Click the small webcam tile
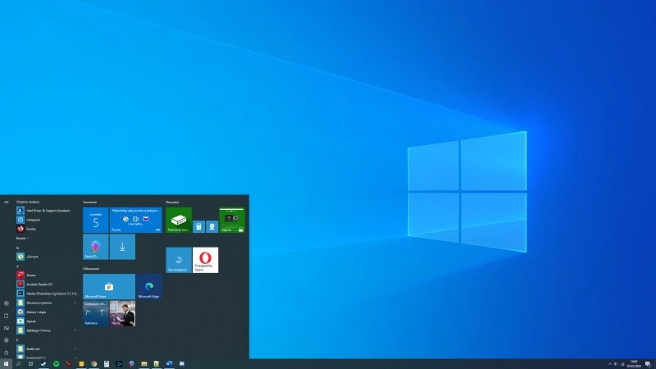Screen dimensions: 656x369 212,227
